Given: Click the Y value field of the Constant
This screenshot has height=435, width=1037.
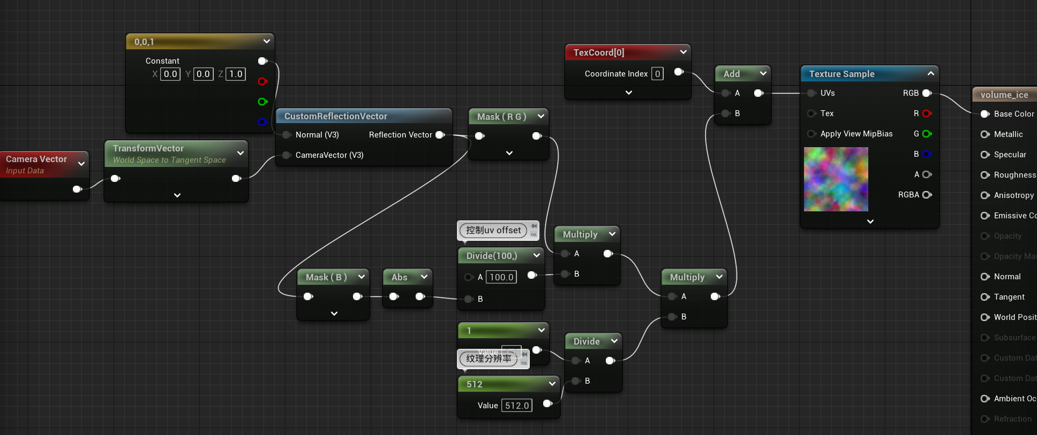Looking at the screenshot, I should [203, 74].
